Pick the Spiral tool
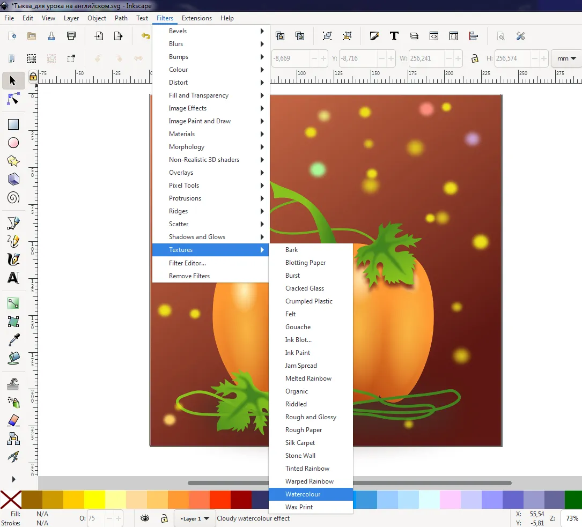The height and width of the screenshot is (527, 582). (x=13, y=197)
